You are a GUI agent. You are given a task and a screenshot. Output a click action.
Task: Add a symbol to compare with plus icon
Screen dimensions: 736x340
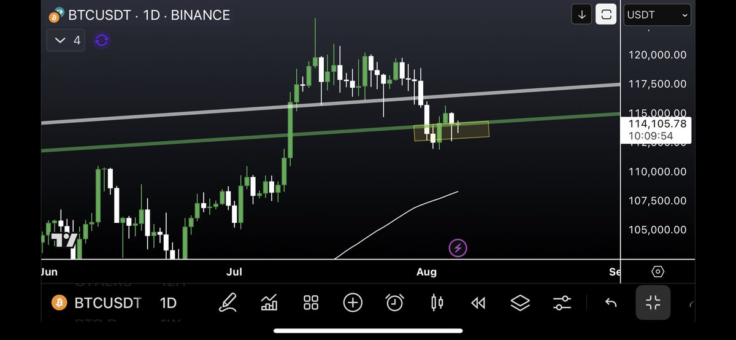point(353,302)
